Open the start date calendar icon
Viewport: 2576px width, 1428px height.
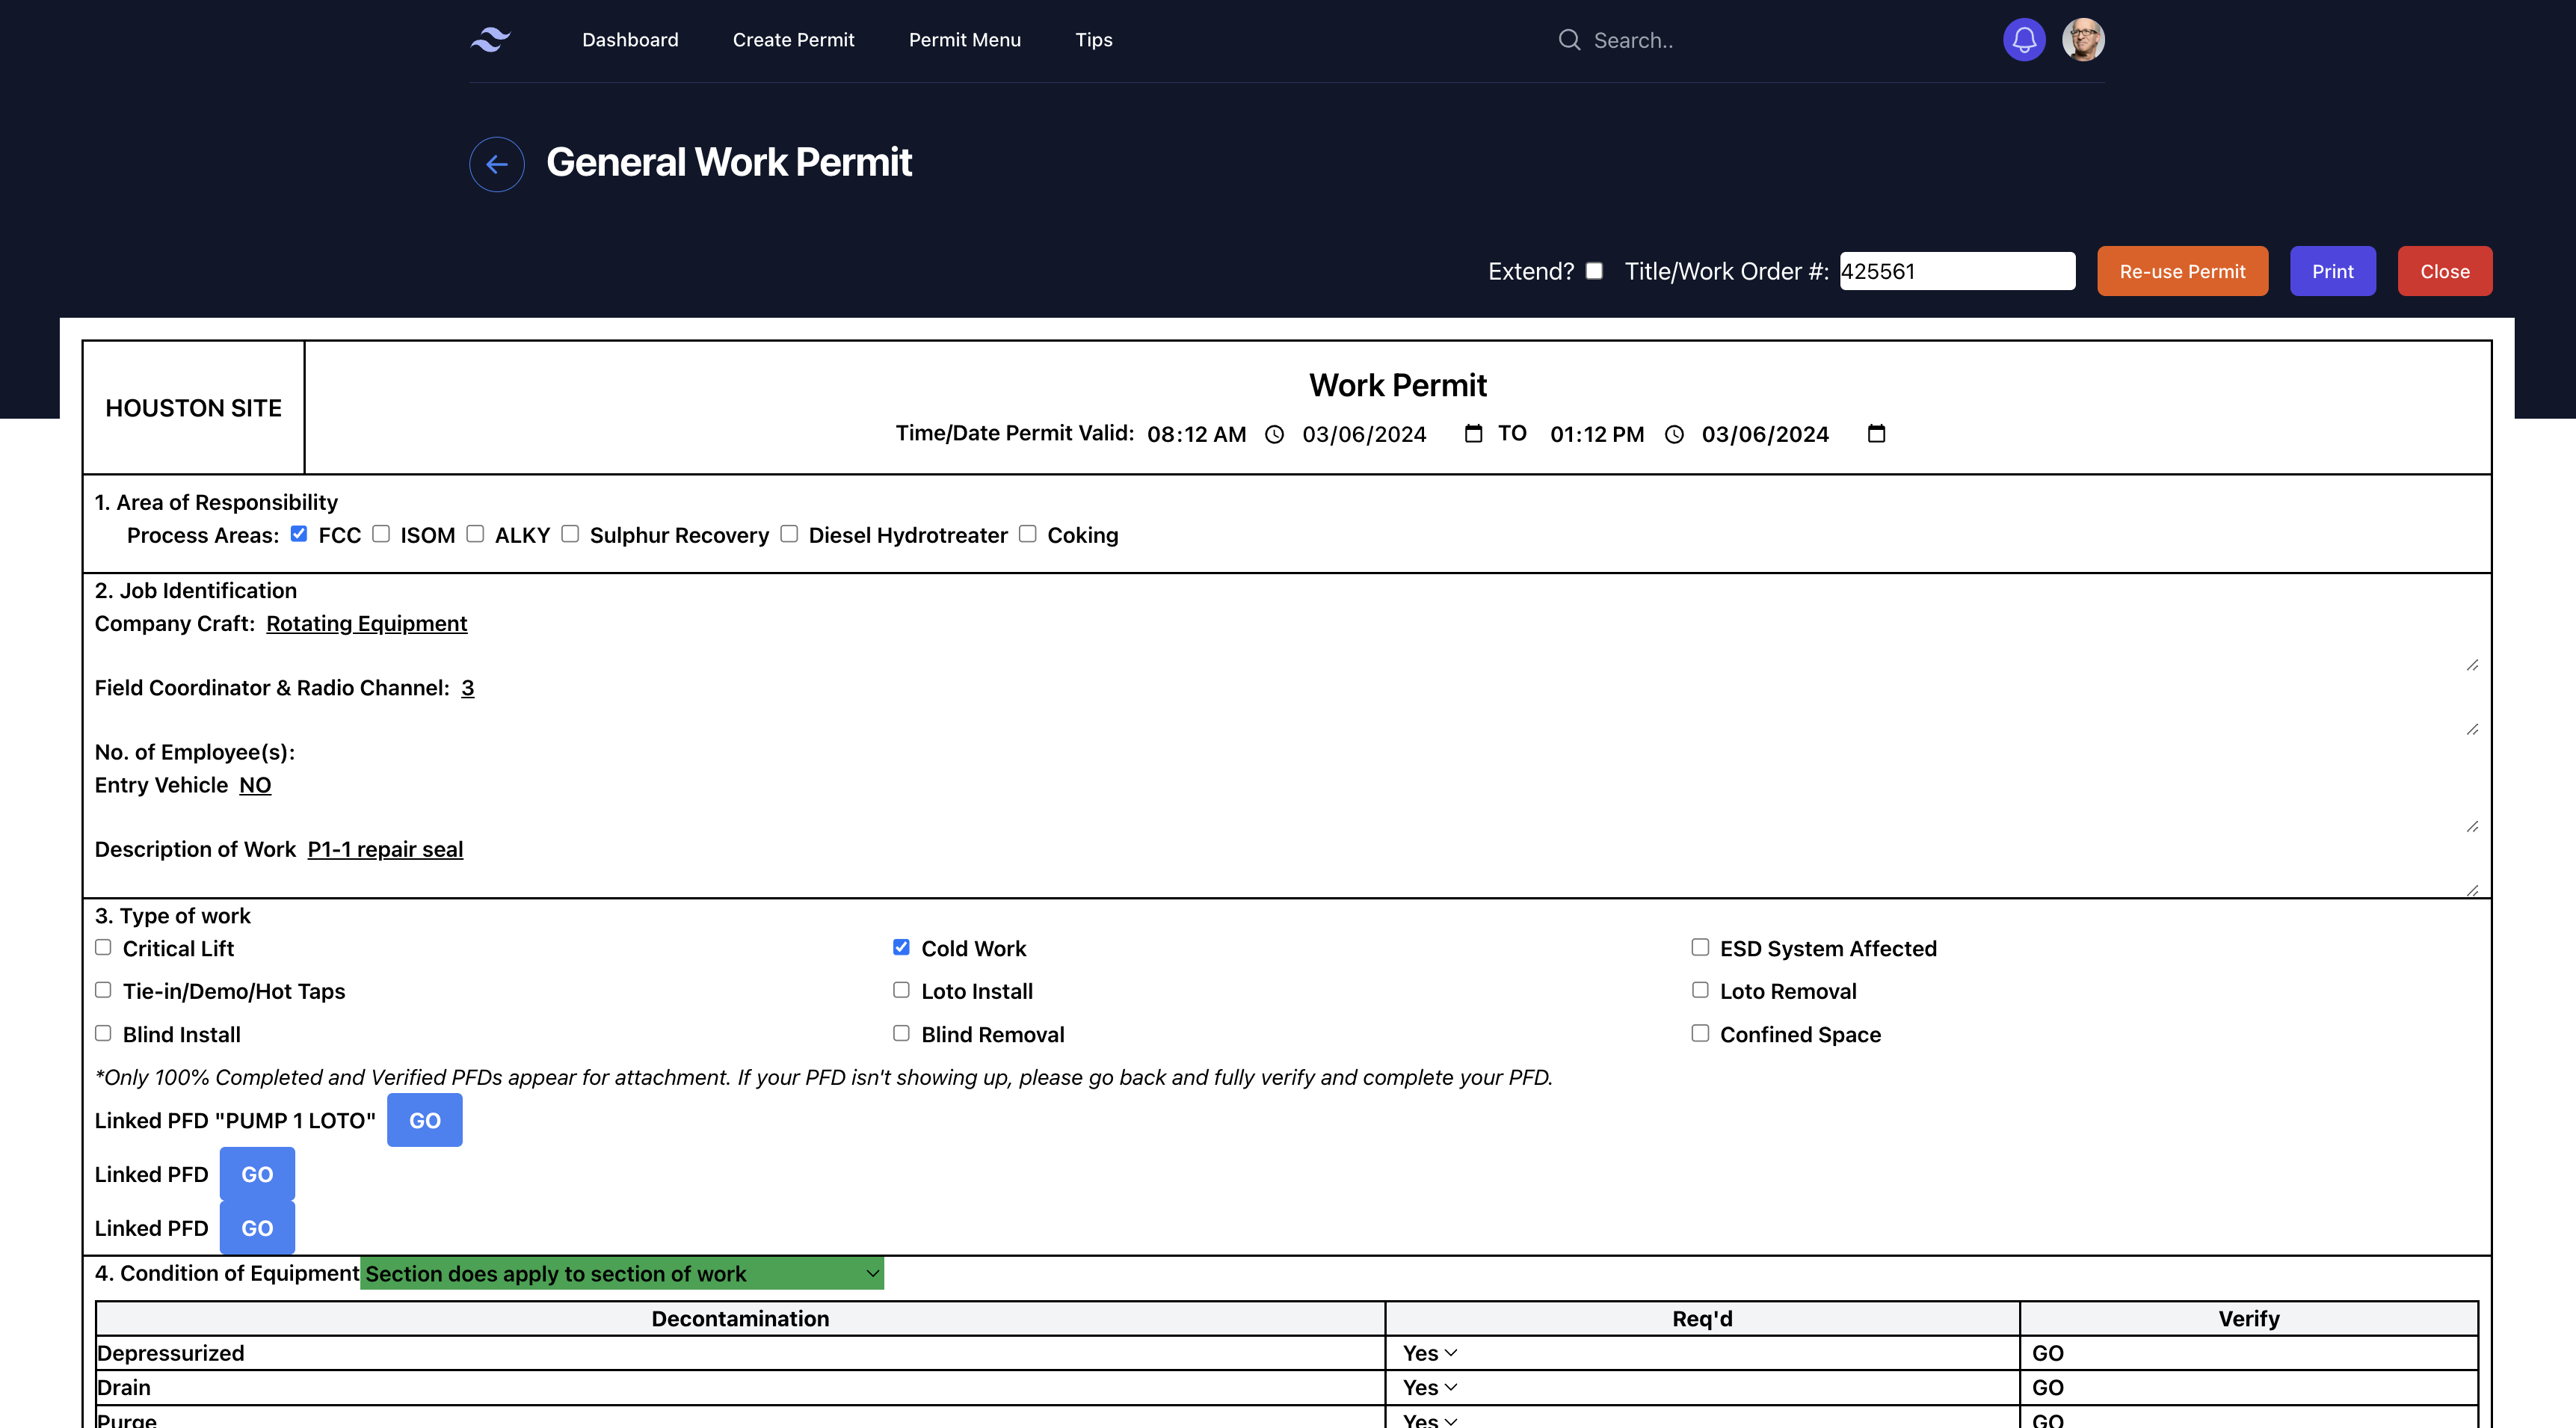point(1473,434)
